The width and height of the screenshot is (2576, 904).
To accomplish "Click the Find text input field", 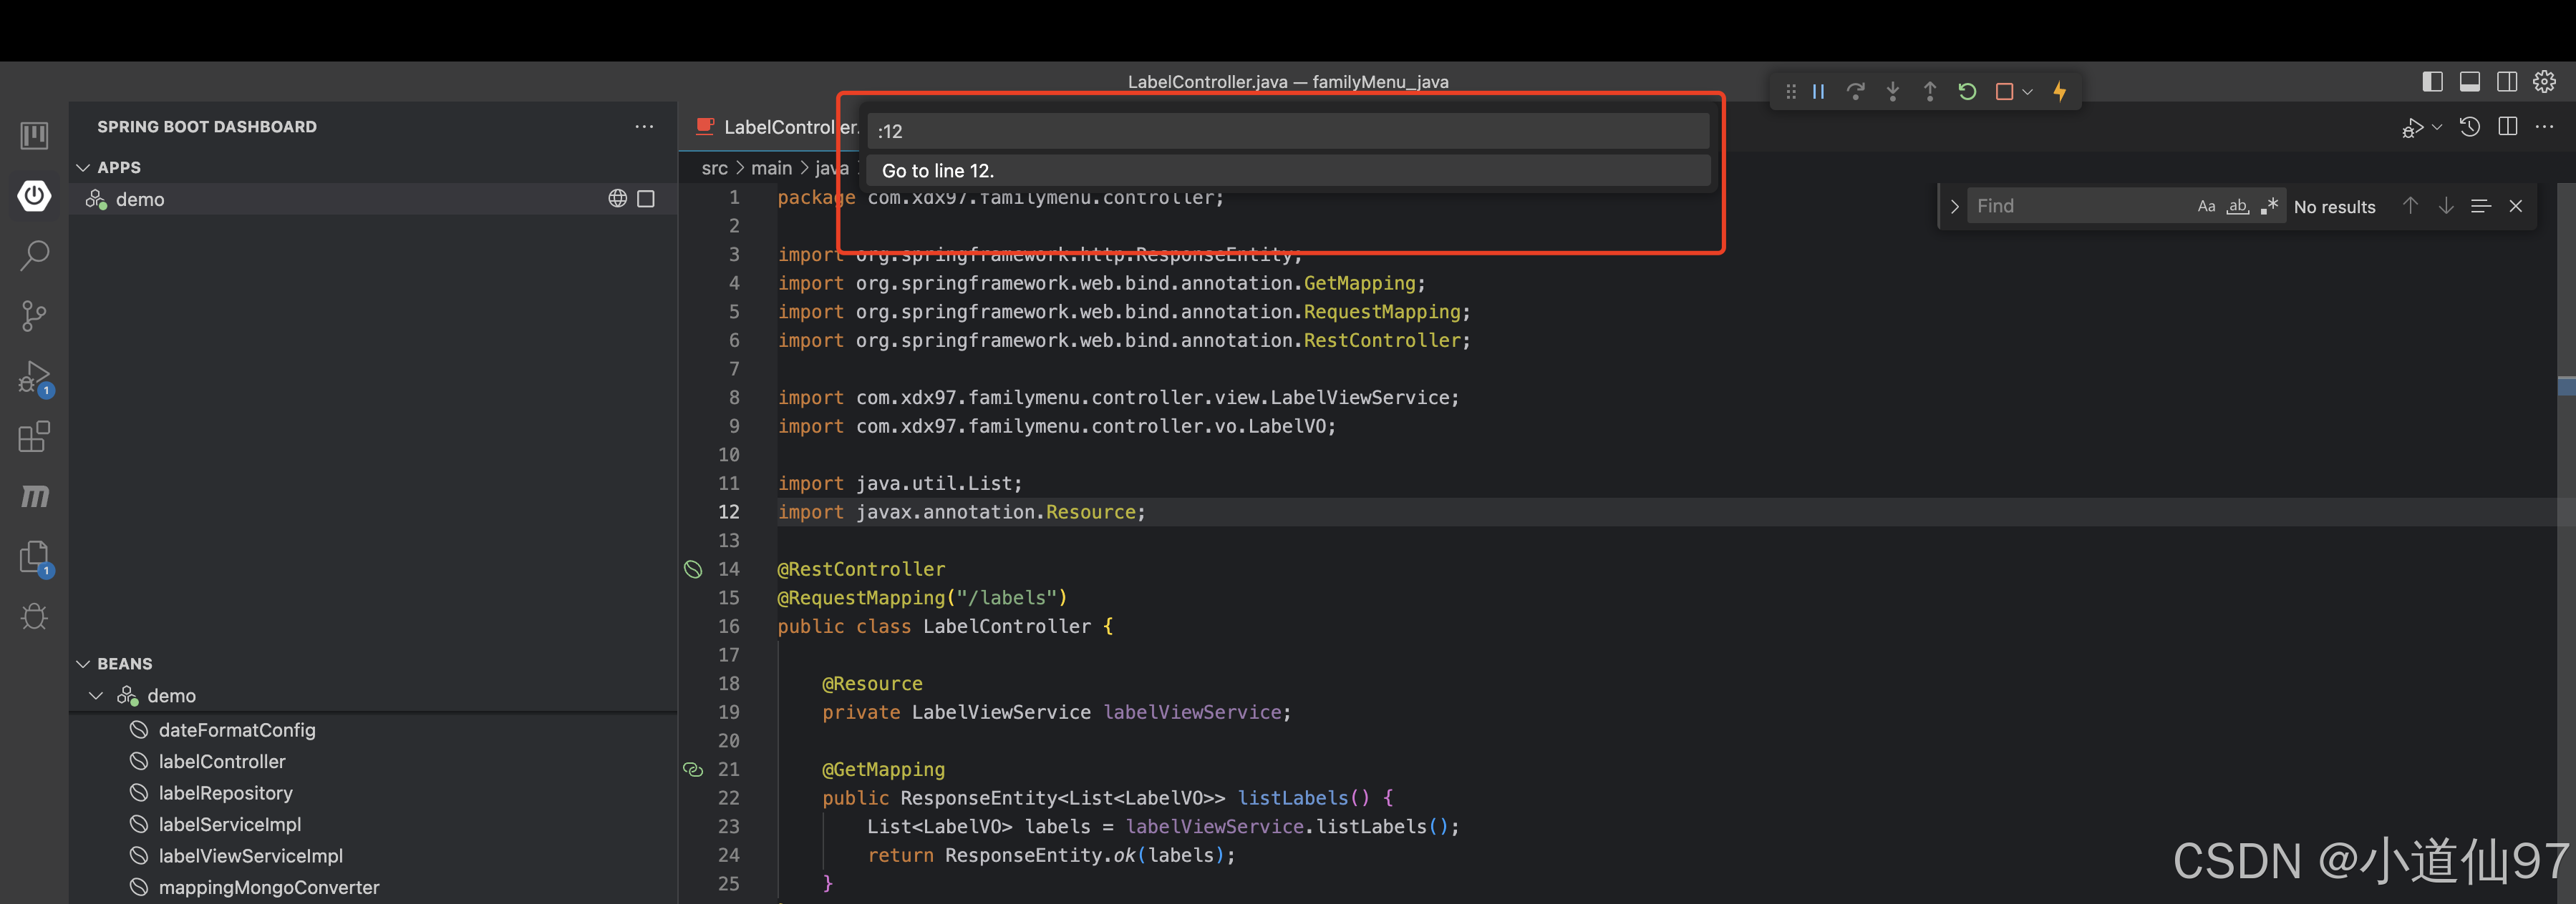I will (x=2075, y=207).
